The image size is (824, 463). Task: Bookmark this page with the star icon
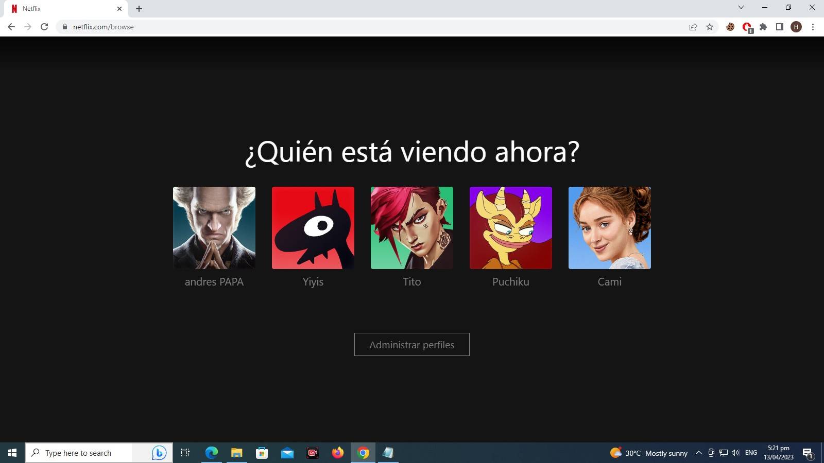(710, 27)
